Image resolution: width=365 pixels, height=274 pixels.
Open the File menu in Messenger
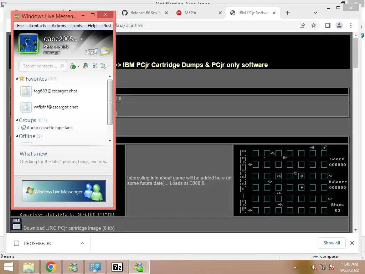pyautogui.click(x=20, y=26)
